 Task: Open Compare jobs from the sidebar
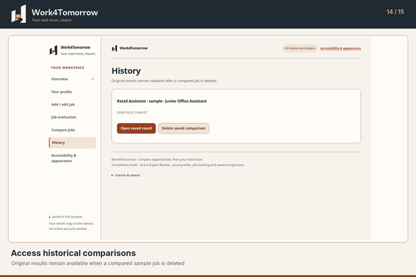click(72, 130)
